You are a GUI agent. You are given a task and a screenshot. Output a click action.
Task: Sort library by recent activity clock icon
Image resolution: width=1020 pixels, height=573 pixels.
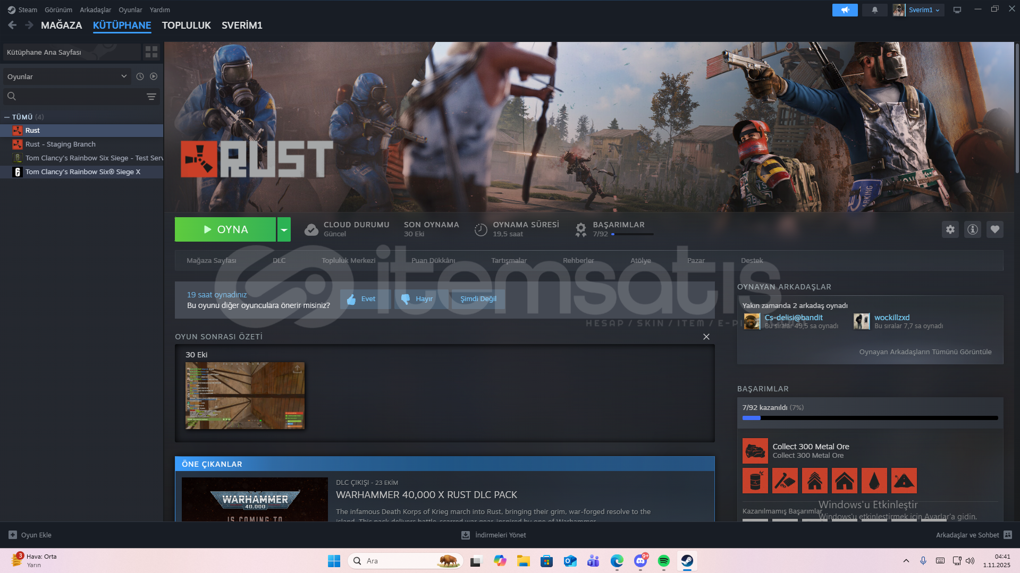140,76
